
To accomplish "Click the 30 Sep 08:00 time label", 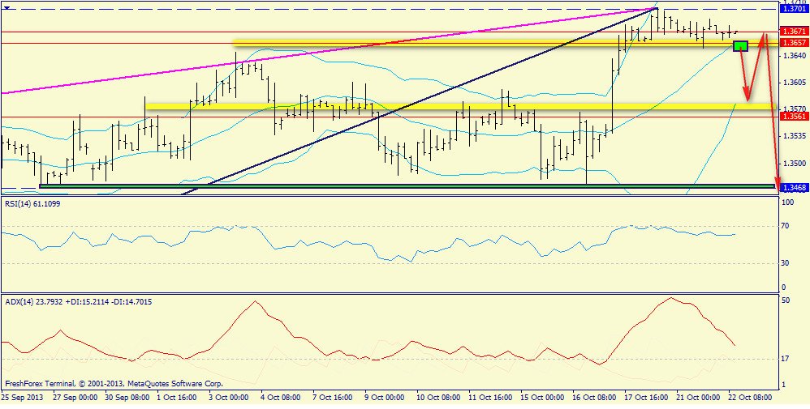I will click(127, 398).
